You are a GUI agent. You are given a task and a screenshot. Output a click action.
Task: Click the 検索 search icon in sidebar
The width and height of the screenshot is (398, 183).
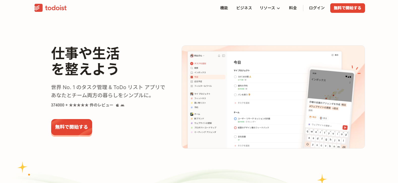pyautogui.click(x=192, y=68)
